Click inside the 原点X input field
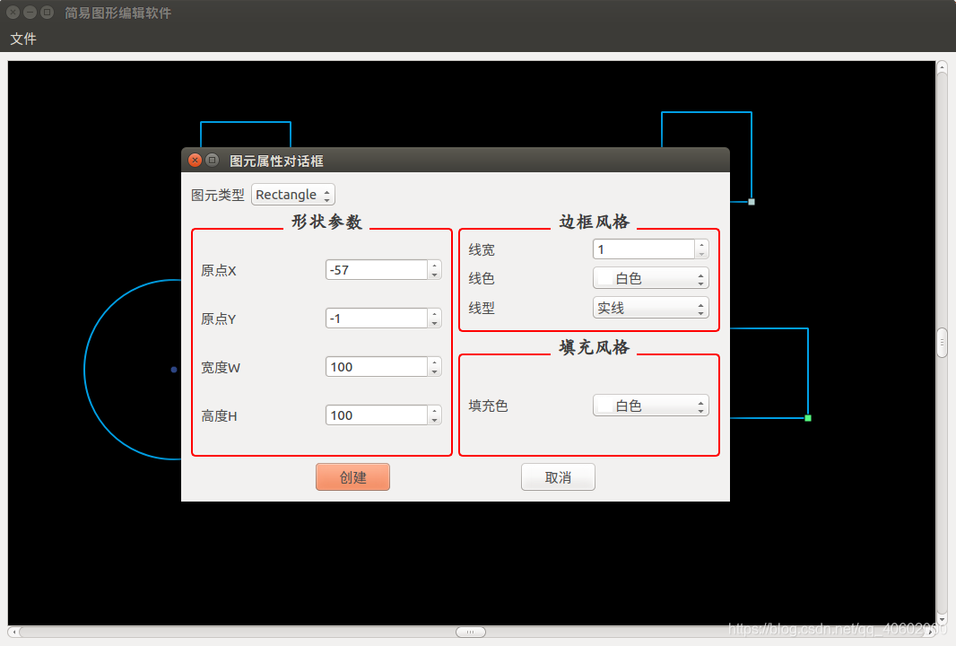Viewport: 956px width, 646px height. (x=372, y=269)
